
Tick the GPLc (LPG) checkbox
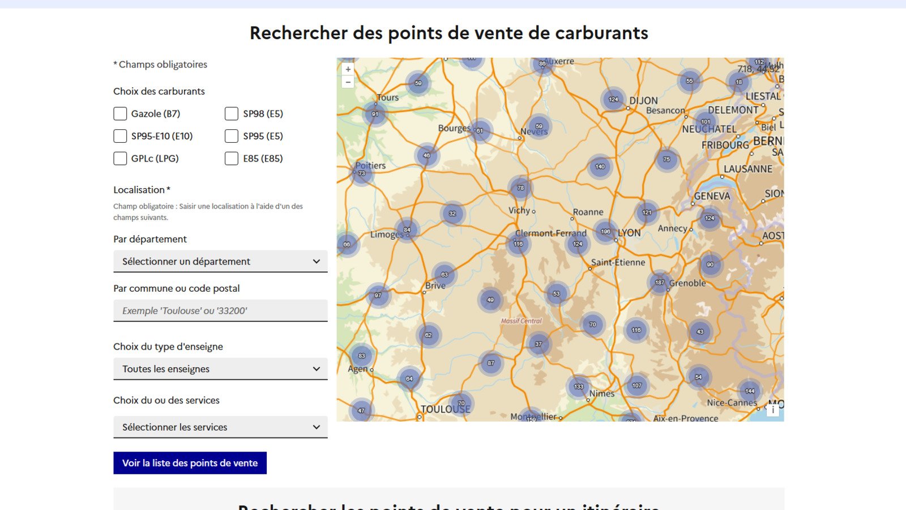(x=120, y=159)
